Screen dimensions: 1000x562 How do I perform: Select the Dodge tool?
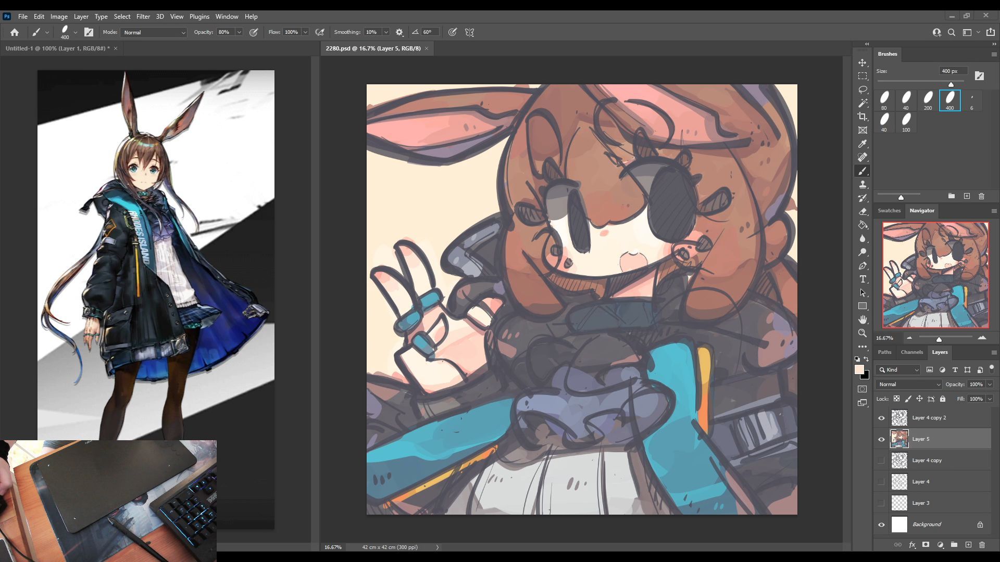[x=863, y=252]
